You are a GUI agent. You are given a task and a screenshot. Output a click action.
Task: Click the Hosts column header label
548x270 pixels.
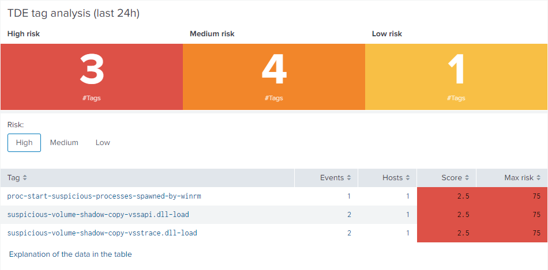[392, 178]
